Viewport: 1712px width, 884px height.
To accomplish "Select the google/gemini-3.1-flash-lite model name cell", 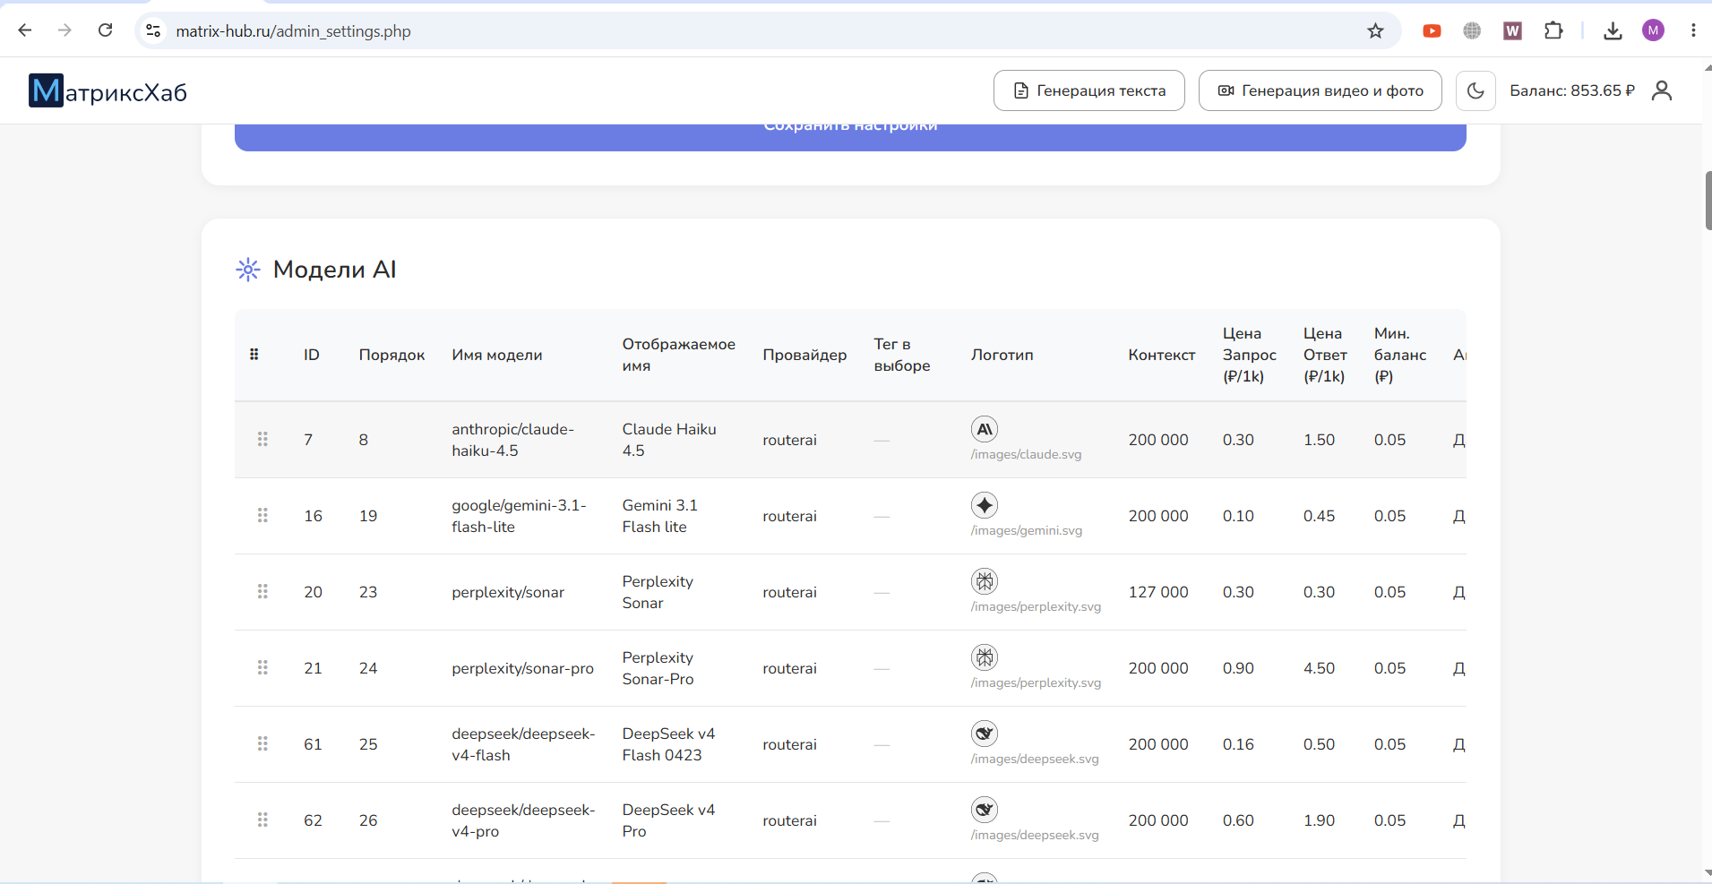I will click(519, 516).
